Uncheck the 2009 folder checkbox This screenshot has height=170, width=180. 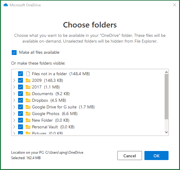point(21,80)
